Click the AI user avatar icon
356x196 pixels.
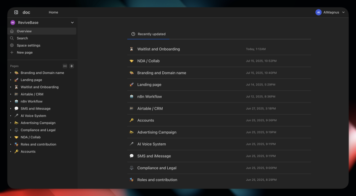click(x=318, y=12)
